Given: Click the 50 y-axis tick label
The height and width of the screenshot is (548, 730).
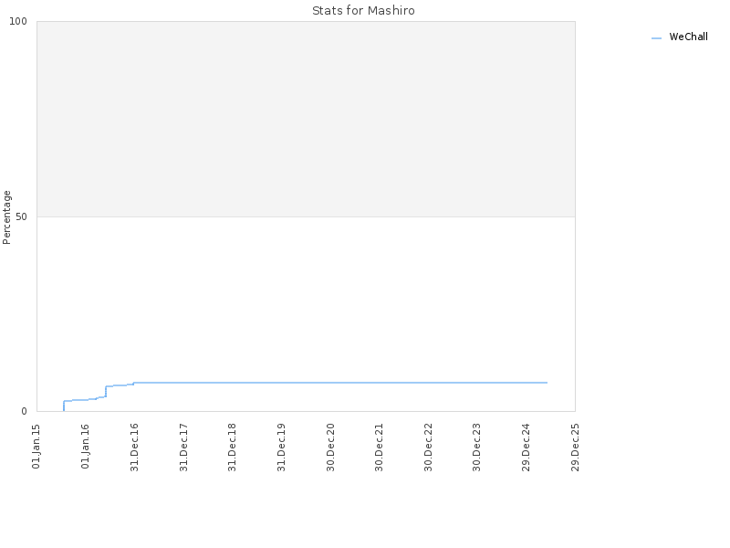Looking at the screenshot, I should pos(21,216).
